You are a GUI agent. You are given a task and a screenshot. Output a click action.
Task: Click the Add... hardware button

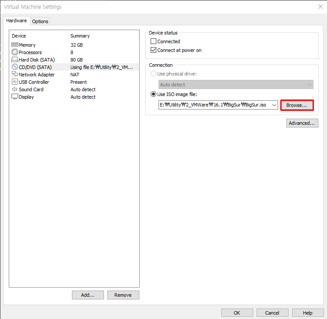click(x=88, y=295)
